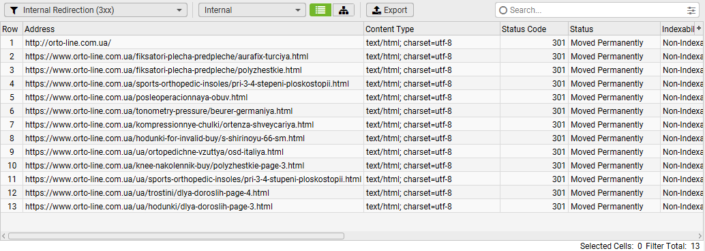This screenshot has height=251, width=705.
Task: Click the Filter Total: 13 status text
Action: [x=673, y=246]
